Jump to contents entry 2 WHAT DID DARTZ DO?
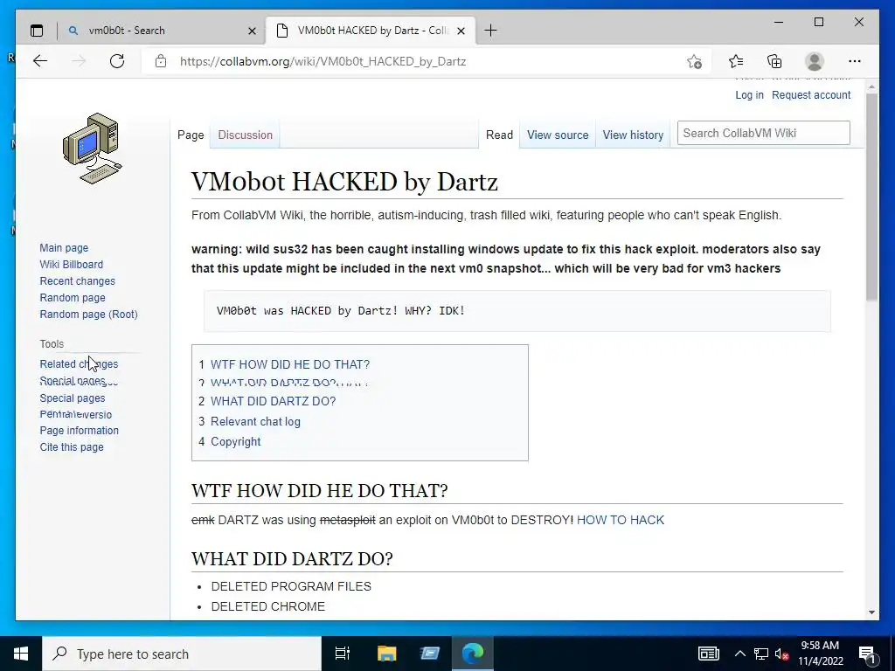The width and height of the screenshot is (895, 671). pyautogui.click(x=273, y=401)
